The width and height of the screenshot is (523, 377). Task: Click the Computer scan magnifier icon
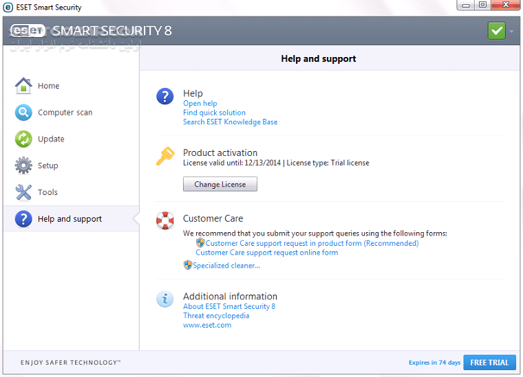(x=23, y=112)
